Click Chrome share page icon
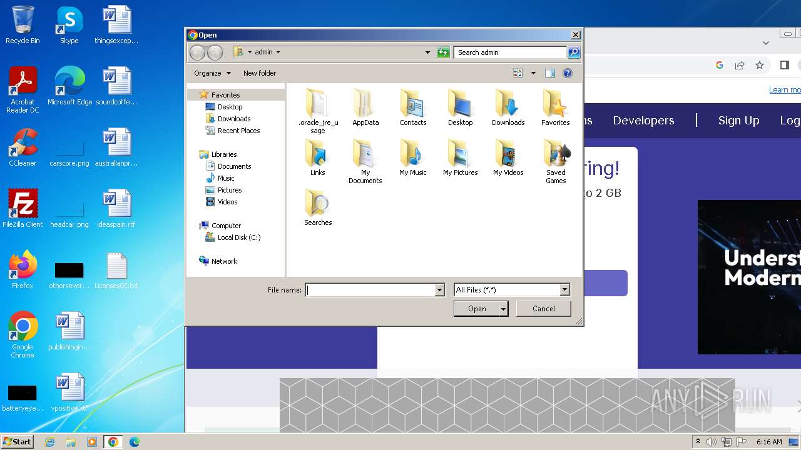 [x=740, y=65]
